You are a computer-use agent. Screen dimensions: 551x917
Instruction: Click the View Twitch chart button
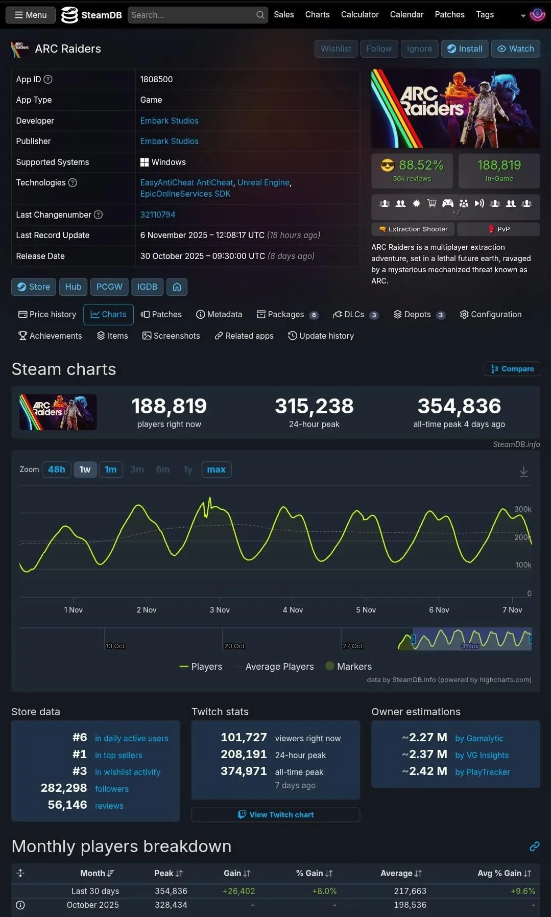[276, 815]
